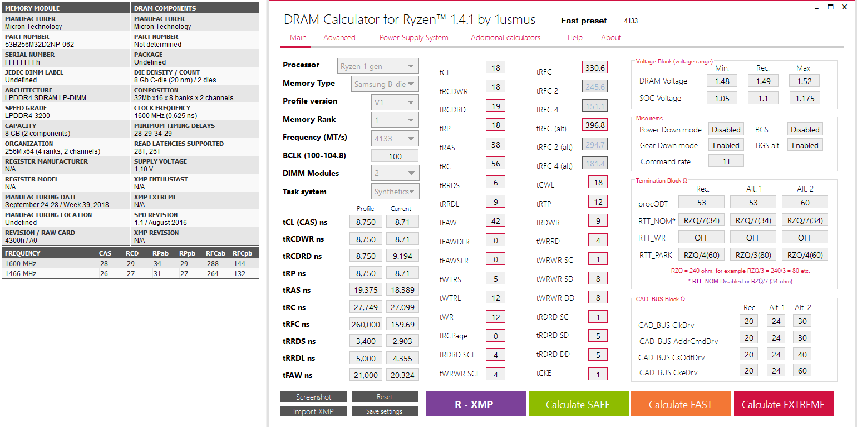Select the RTT_PARK Alt. 1 value RZQ/3(80)
Image resolution: width=857 pixels, height=427 pixels.
[753, 254]
